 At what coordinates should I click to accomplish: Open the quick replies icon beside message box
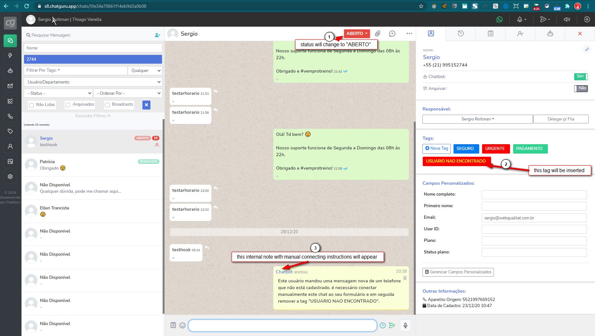(x=173, y=325)
